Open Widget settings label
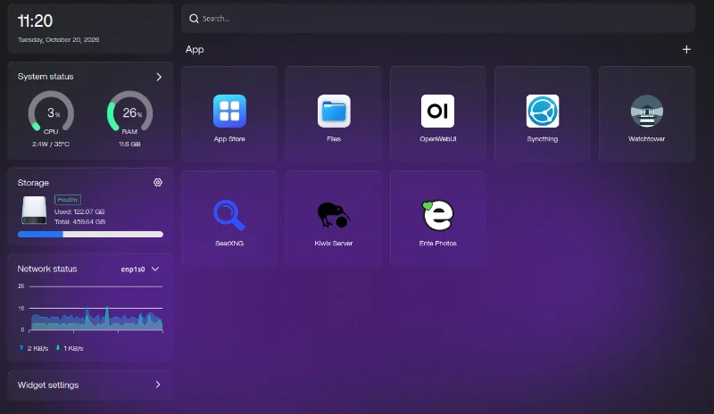 click(x=48, y=385)
